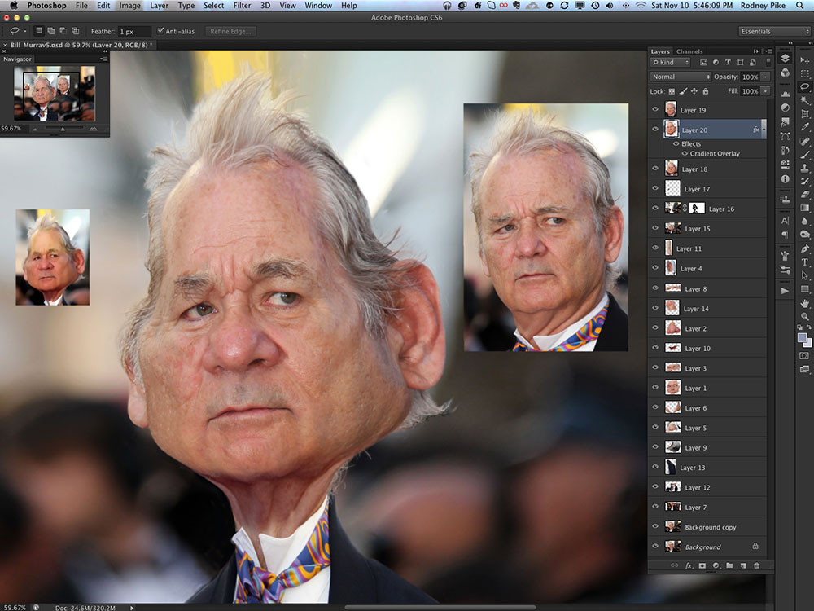Click the foreground color swatch
The image size is (814, 611).
pos(802,338)
